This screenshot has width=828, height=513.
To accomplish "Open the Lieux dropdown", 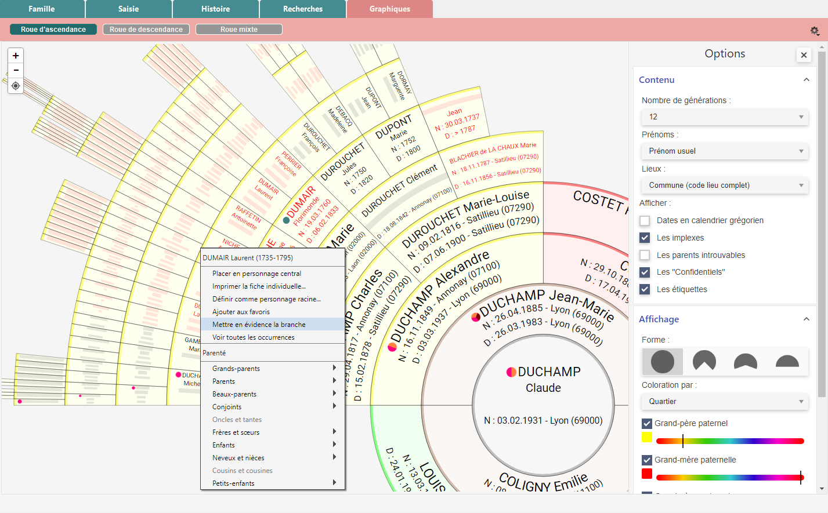I will 725,185.
